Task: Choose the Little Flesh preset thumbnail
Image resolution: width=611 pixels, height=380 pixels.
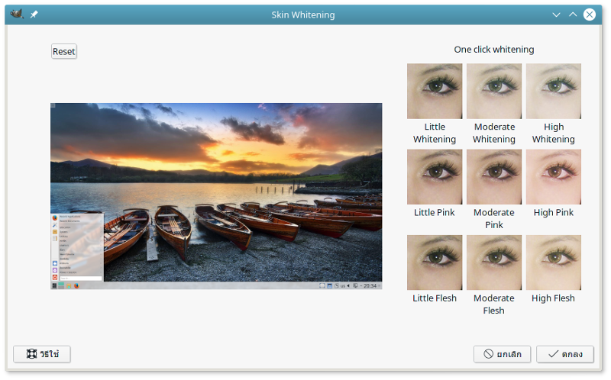Action: 435,262
